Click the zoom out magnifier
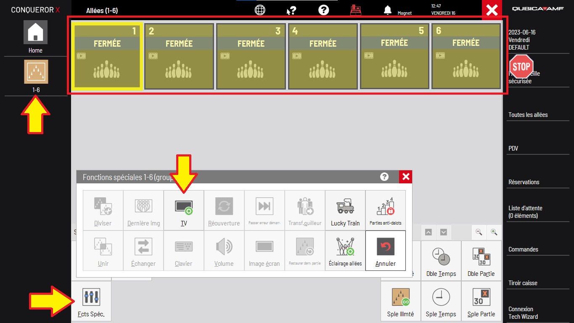 click(479, 232)
